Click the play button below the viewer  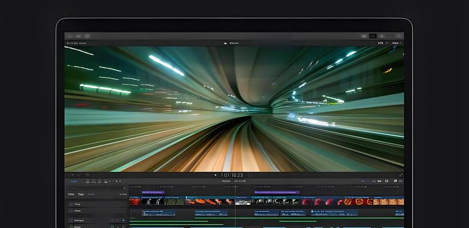215,175
